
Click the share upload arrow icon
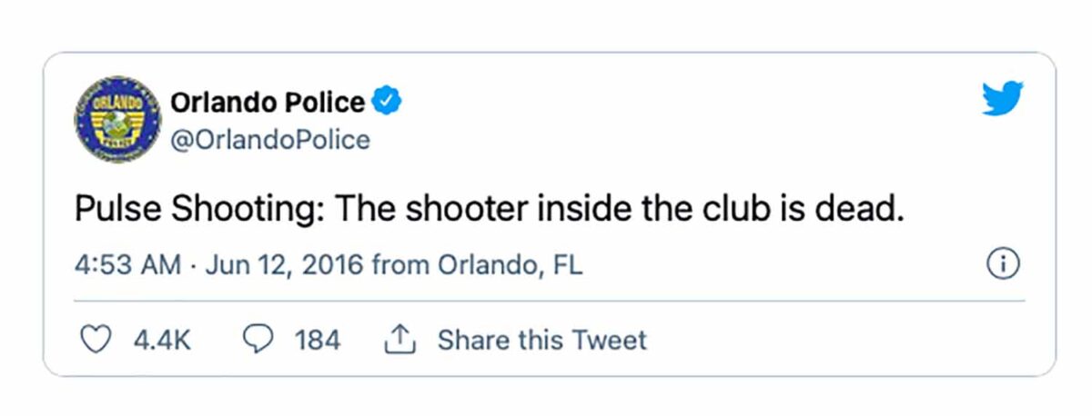(x=400, y=341)
